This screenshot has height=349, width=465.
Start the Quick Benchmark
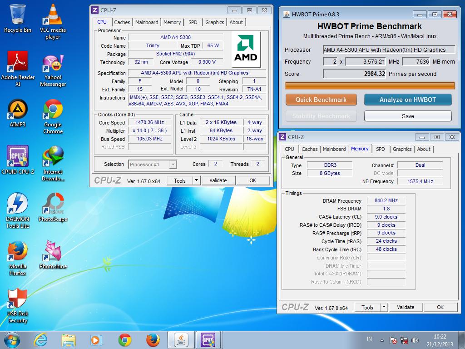(321, 100)
